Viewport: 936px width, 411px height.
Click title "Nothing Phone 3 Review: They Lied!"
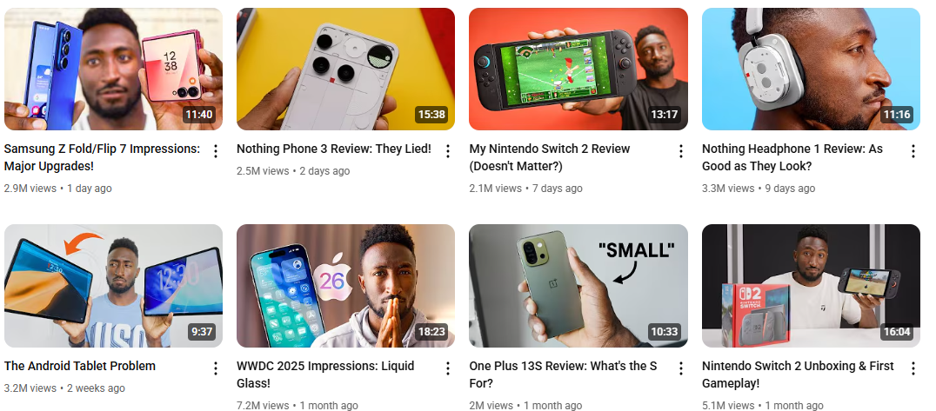pyautogui.click(x=334, y=149)
